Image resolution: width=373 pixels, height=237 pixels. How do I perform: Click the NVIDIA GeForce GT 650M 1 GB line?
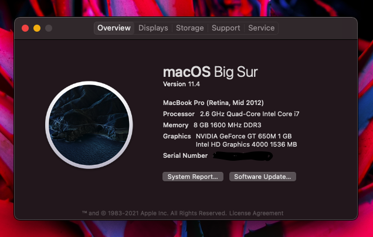click(x=243, y=136)
